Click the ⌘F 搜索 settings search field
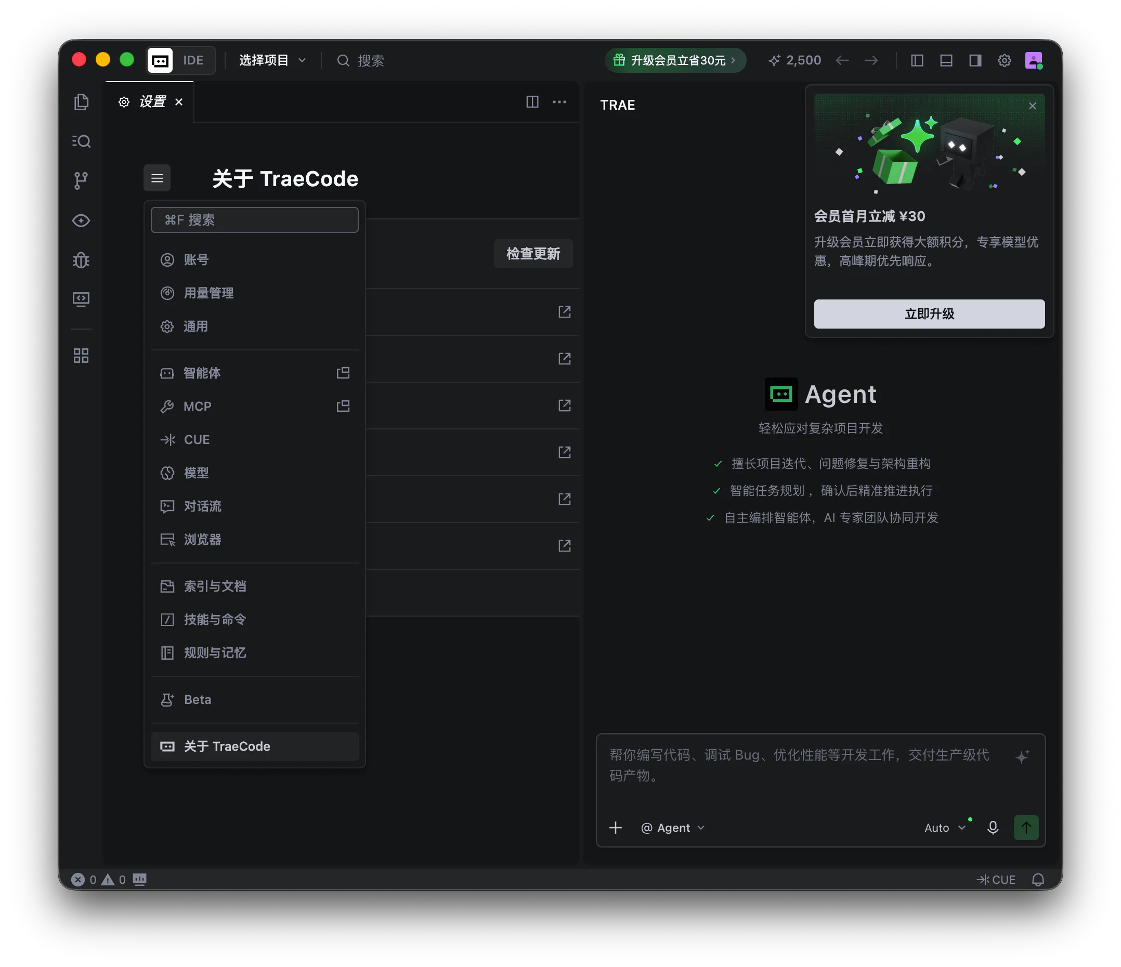Screen dimensions: 1121x967 (254, 219)
